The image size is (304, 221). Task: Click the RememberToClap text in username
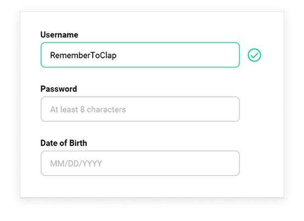point(83,55)
